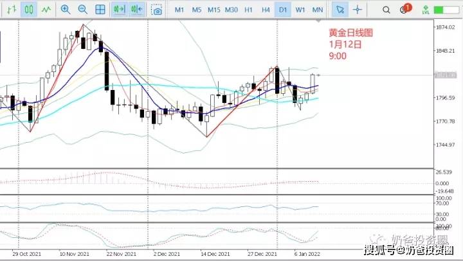Zoom in on the chart
Image resolution: width=463 pixels, height=261 pixels.
click(65, 10)
